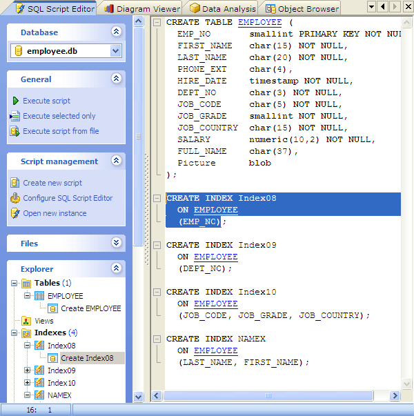Collapse the EMPLOYEE table tree node
Image resolution: width=414 pixels, height=416 pixels.
[x=27, y=295]
